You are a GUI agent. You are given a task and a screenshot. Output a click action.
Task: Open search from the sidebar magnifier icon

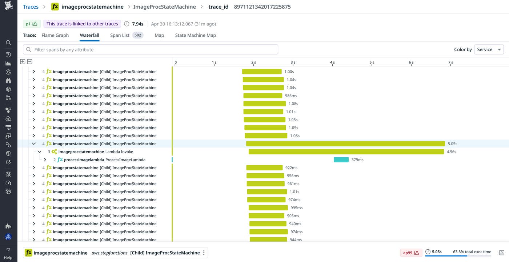(x=8, y=43)
